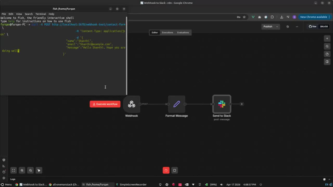This screenshot has width=333, height=187.
Task: Click the camera screenshot extension icon
Action: tap(259, 17)
